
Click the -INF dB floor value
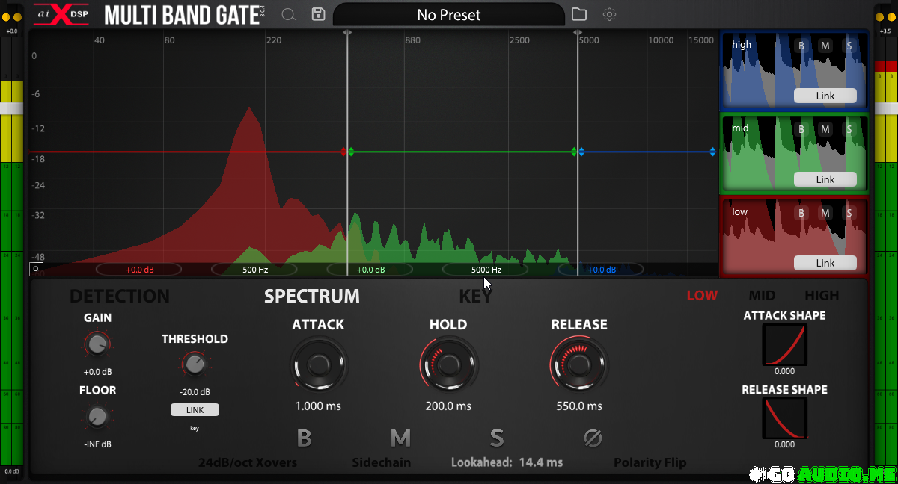point(97,444)
